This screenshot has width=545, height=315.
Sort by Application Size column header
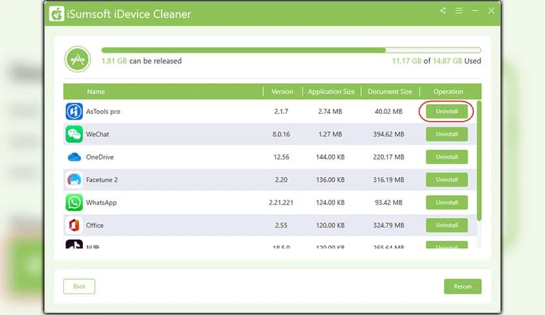[331, 92]
